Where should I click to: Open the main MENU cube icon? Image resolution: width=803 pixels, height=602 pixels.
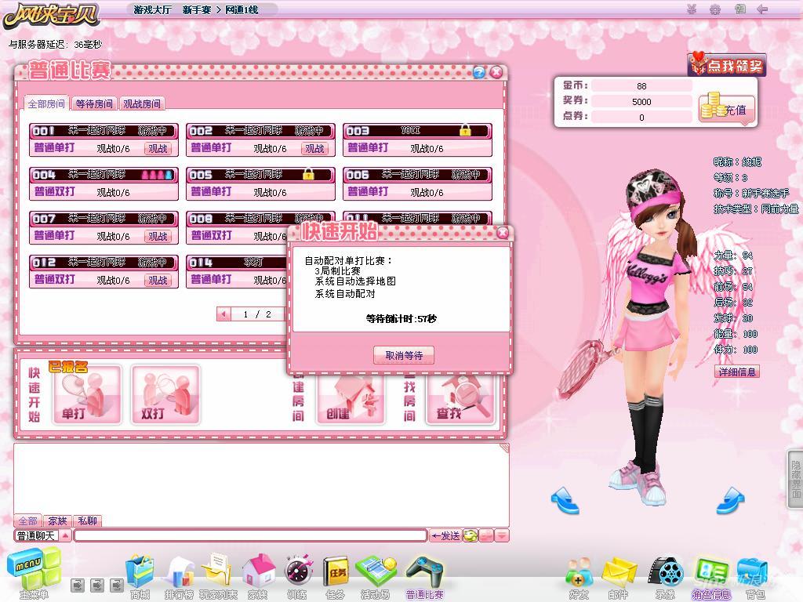tap(33, 568)
